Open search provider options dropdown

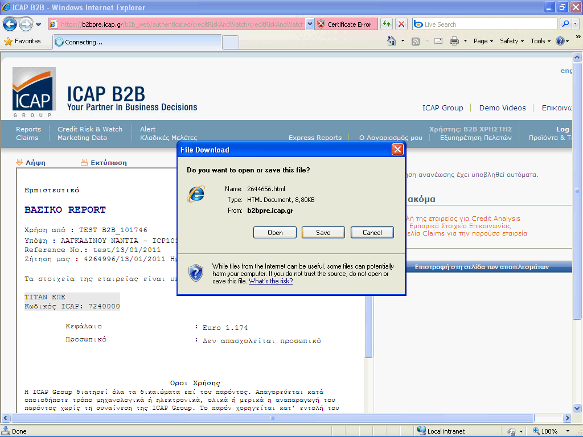point(575,24)
